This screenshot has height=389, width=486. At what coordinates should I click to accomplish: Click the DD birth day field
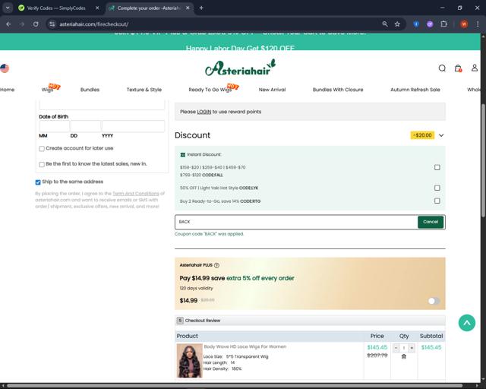coord(86,126)
